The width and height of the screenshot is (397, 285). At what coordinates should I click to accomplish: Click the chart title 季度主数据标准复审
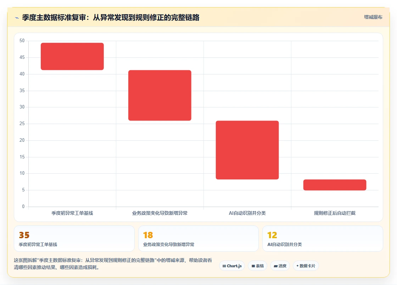[x=111, y=17]
